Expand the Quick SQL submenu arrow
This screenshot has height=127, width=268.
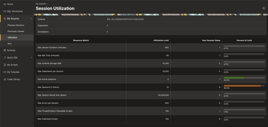[x=31, y=58]
